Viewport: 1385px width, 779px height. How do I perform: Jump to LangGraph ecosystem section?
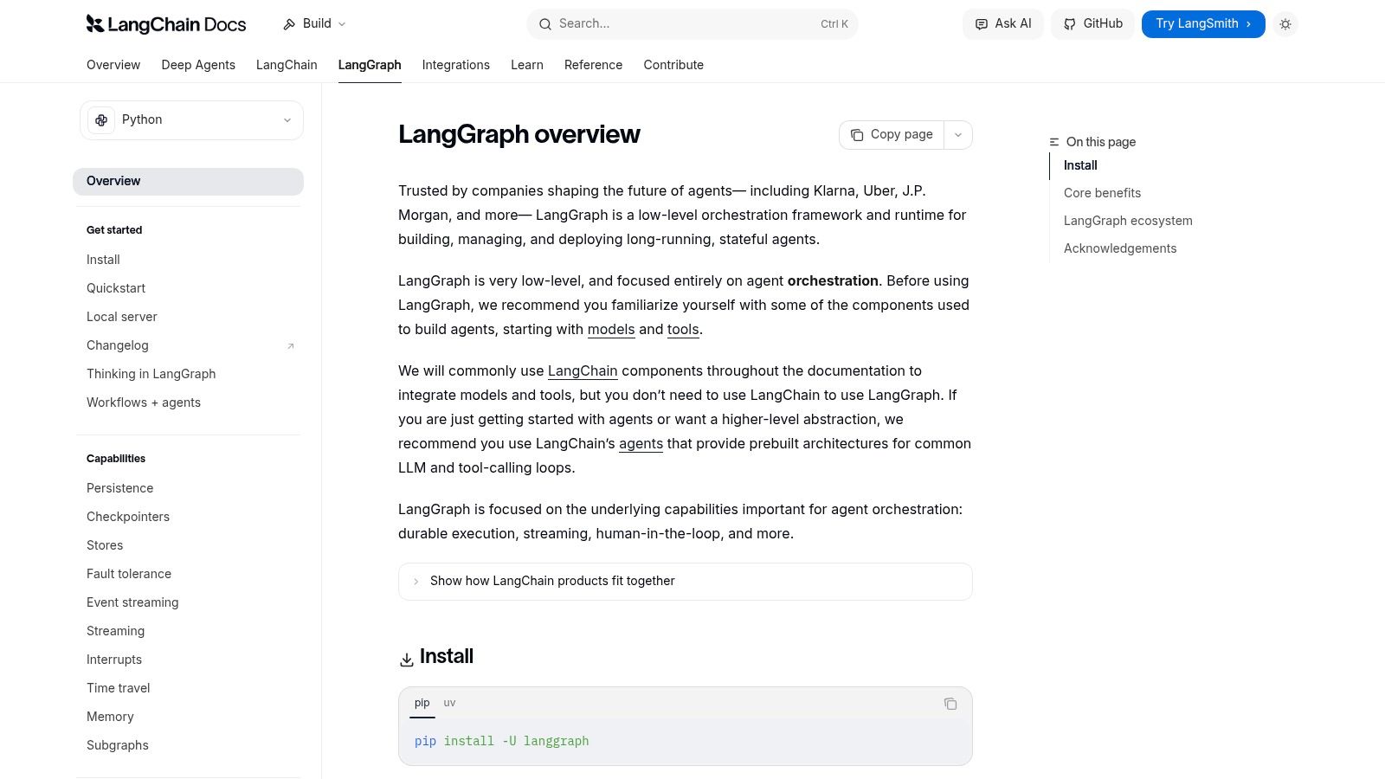coord(1128,221)
